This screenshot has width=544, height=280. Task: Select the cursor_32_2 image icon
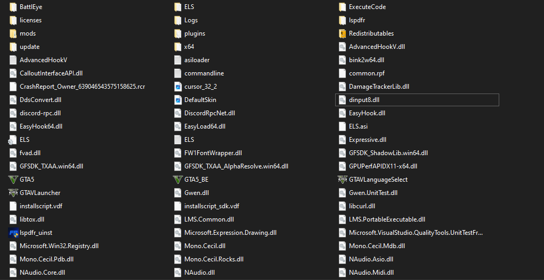177,87
